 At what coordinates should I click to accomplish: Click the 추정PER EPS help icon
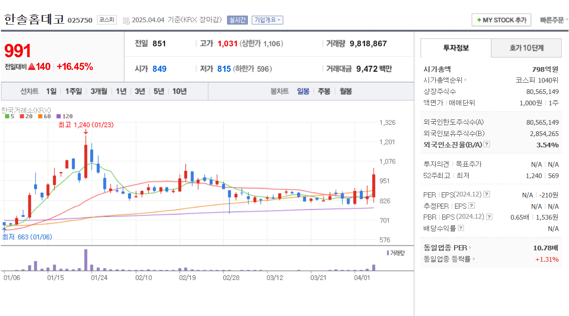(471, 206)
